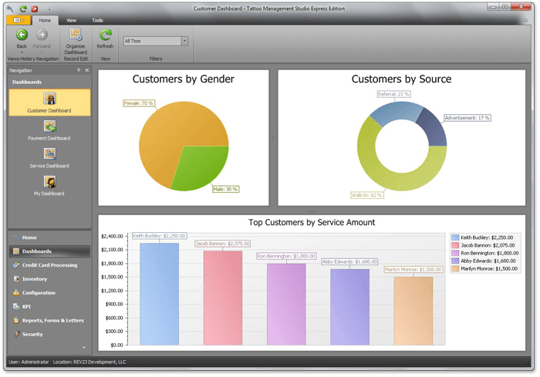The height and width of the screenshot is (377, 540).
Task: Select My Dashboard in navigation
Action: pyautogui.click(x=49, y=185)
